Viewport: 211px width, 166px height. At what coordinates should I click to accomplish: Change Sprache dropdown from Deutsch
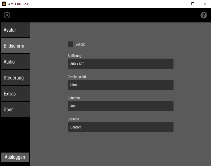120,127
